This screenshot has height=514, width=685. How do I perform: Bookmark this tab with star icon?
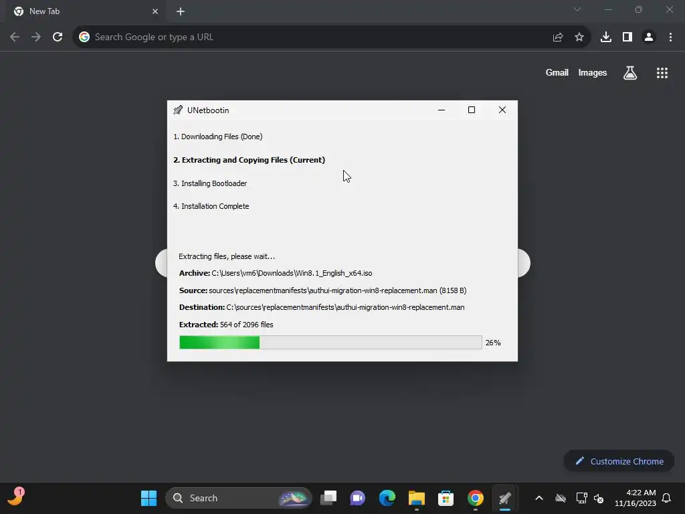(579, 37)
